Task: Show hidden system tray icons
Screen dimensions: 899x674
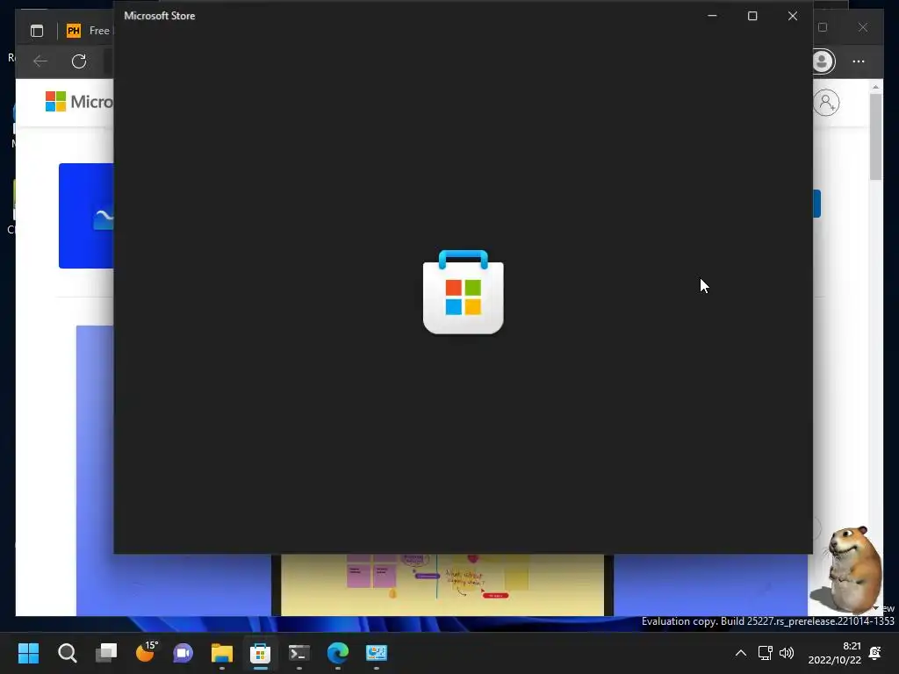Action: (741, 653)
